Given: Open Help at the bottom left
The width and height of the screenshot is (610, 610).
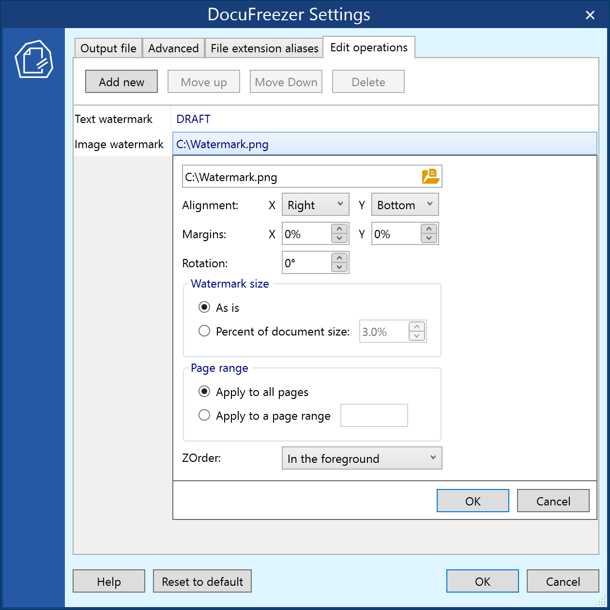Looking at the screenshot, I should [109, 581].
